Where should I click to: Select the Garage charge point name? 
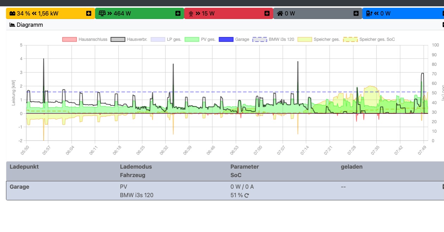pos(19,187)
